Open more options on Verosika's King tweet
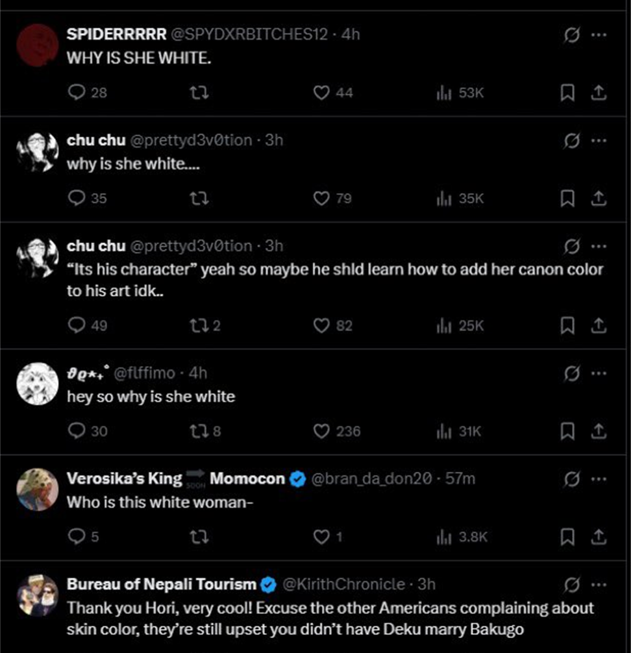The image size is (631, 653). pyautogui.click(x=598, y=479)
